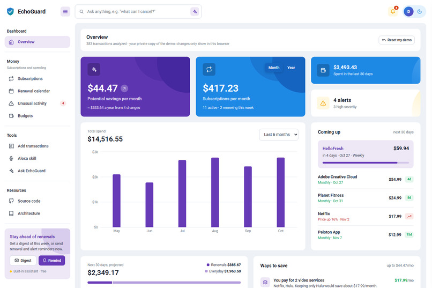The height and width of the screenshot is (288, 432).
Task: Click the 4 badge on Unusual activity
Action: tap(63, 104)
